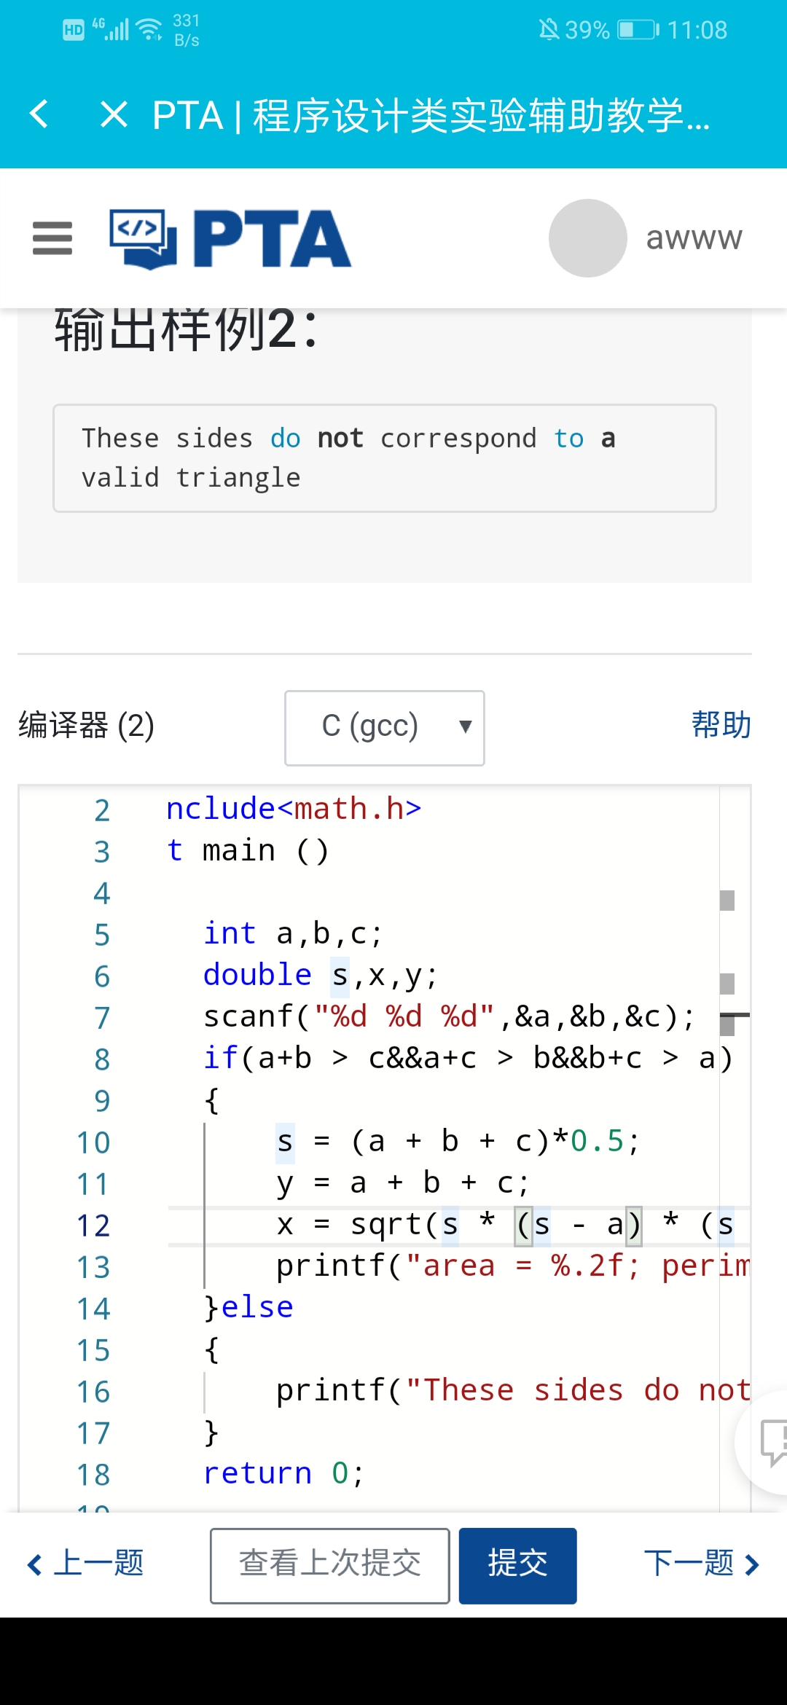Viewport: 787px width, 1705px height.
Task: Tap the Wi-Fi signal icon
Action: click(150, 30)
